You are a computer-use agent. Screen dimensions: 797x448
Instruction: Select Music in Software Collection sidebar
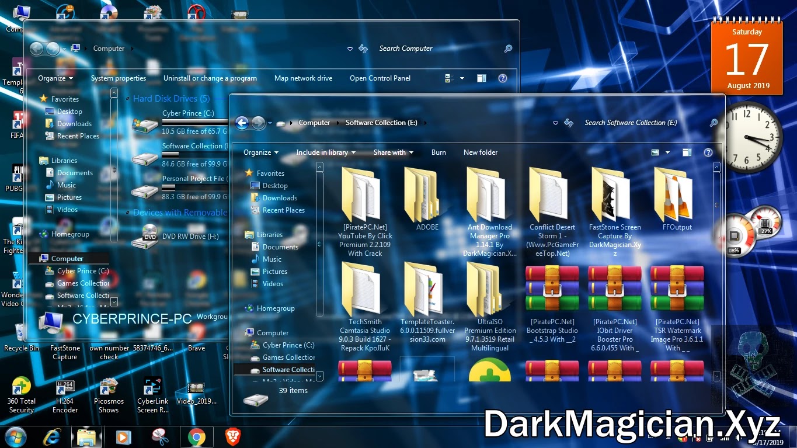(x=266, y=259)
